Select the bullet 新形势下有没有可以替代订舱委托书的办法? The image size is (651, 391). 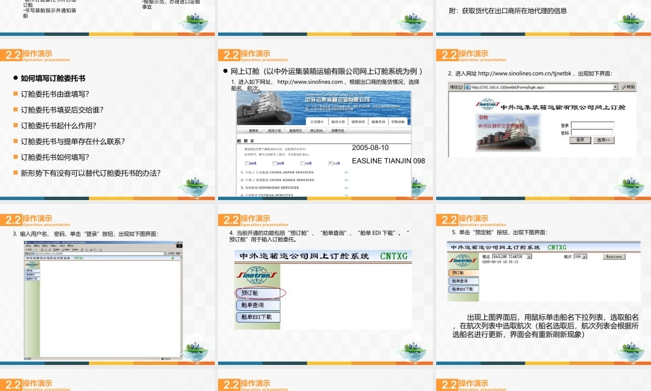click(x=90, y=173)
